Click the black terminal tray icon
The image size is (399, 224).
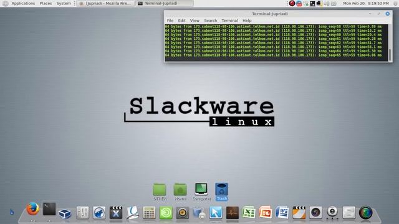(x=312, y=4)
